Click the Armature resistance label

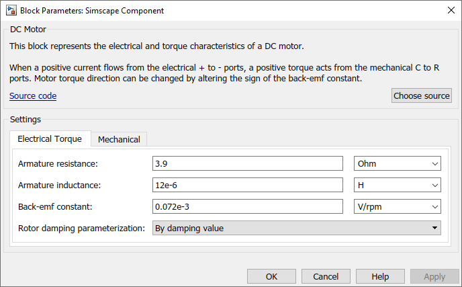58,163
